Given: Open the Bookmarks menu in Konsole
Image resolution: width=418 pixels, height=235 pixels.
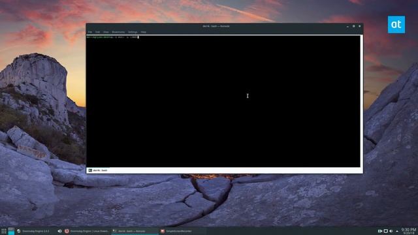Looking at the screenshot, I should click(118, 32).
